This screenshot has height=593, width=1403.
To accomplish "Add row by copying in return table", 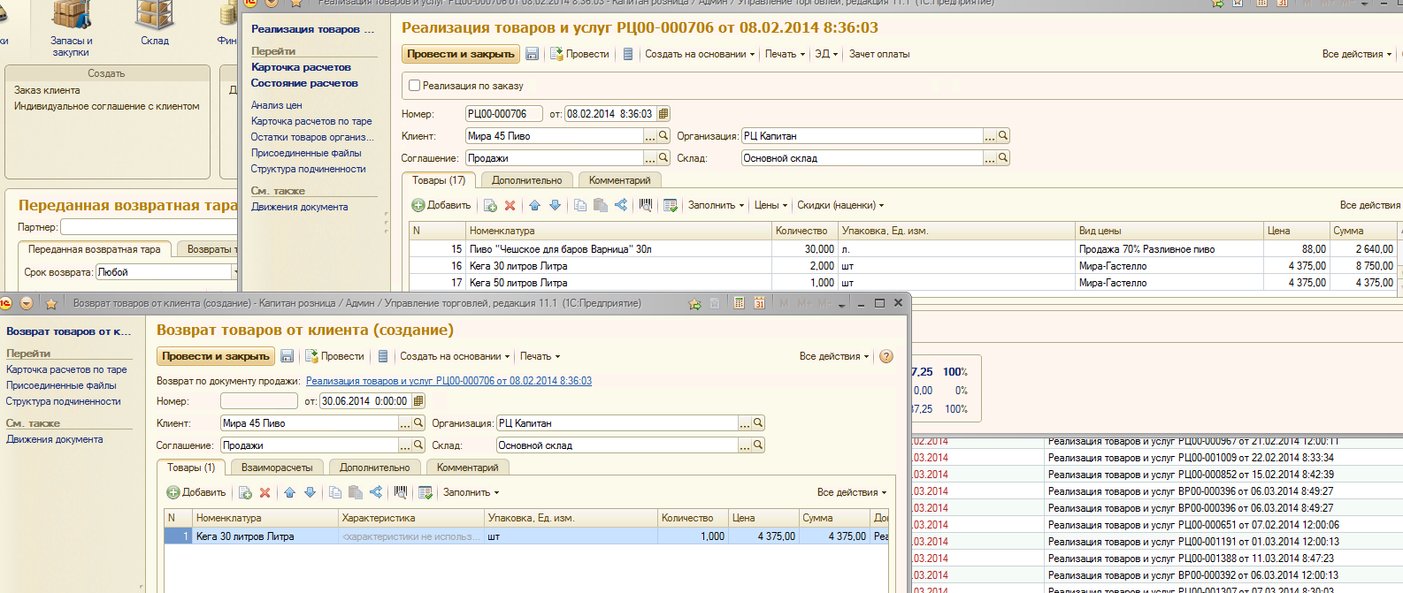I will click(245, 492).
